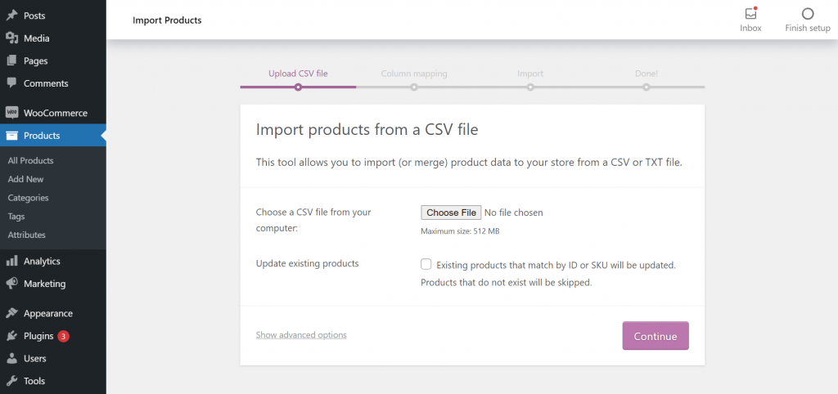The image size is (838, 394).
Task: Click the WooCommerce logo icon
Action: click(x=12, y=113)
